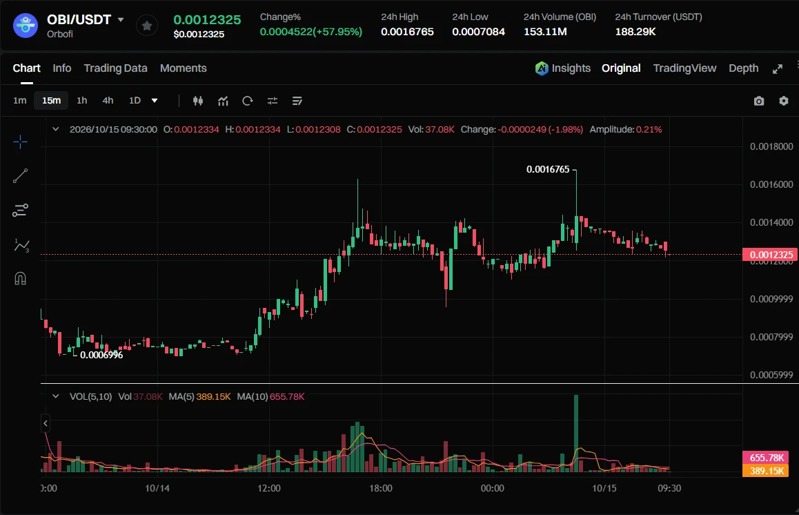Select the Original chart view
Screen dimensions: 799x515
[x=621, y=68]
